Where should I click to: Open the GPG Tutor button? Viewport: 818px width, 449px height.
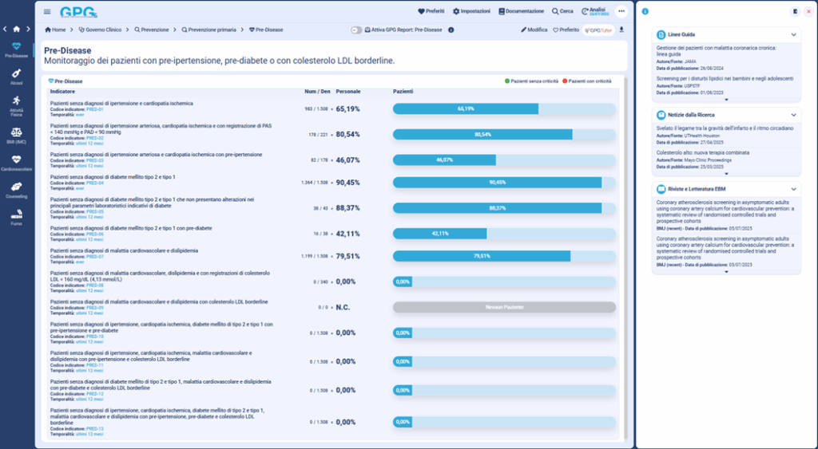point(599,30)
